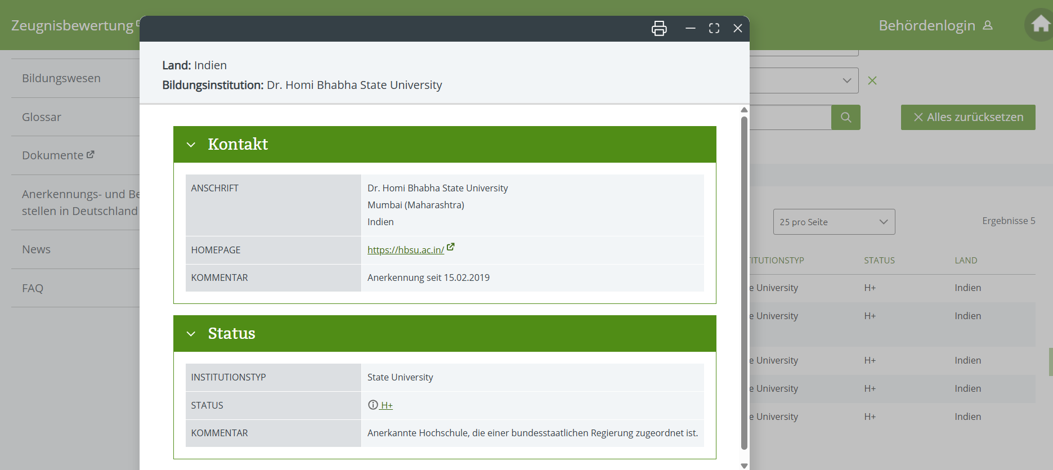1053x470 pixels.
Task: Open Behördenlogin link
Action: click(935, 25)
